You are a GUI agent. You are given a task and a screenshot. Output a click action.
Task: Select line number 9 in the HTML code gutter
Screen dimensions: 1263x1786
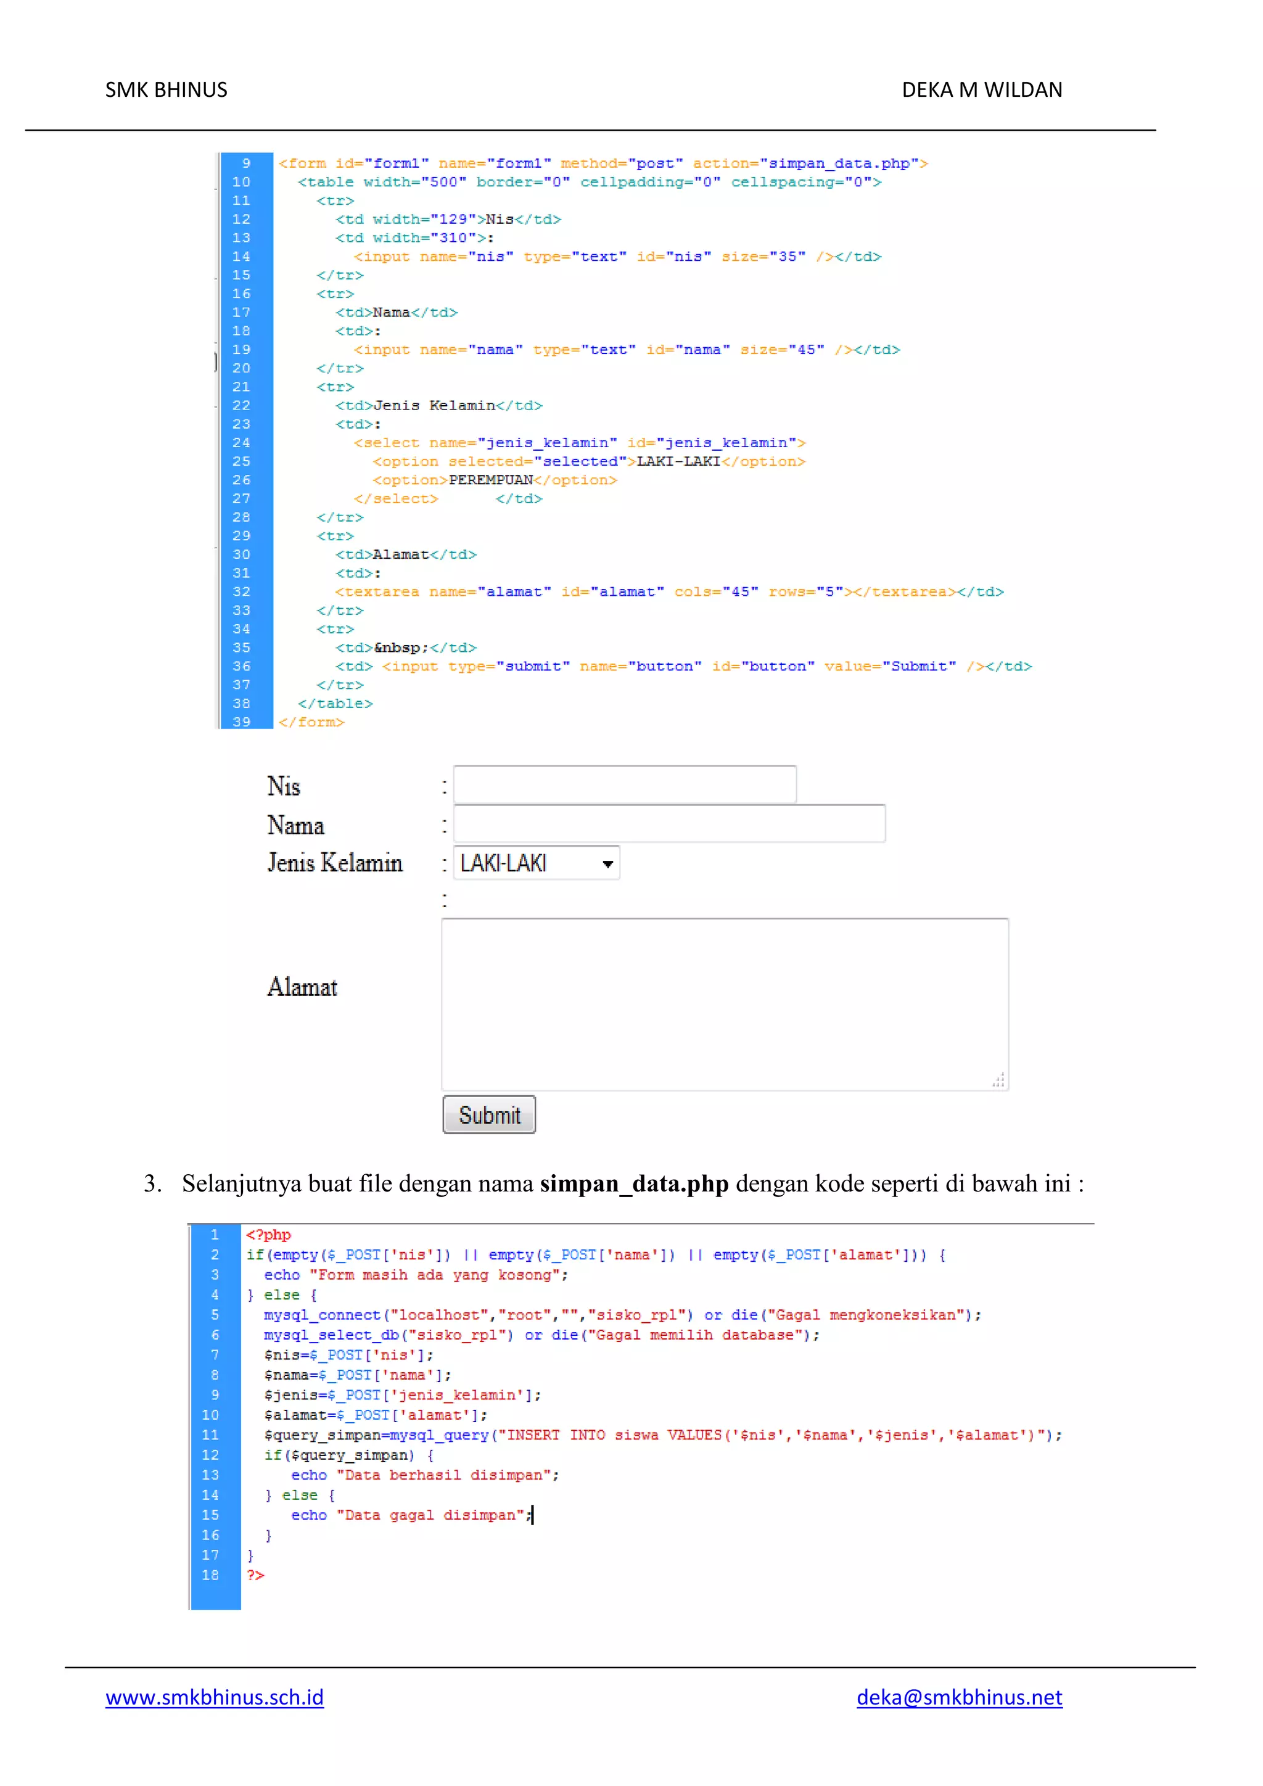click(246, 163)
